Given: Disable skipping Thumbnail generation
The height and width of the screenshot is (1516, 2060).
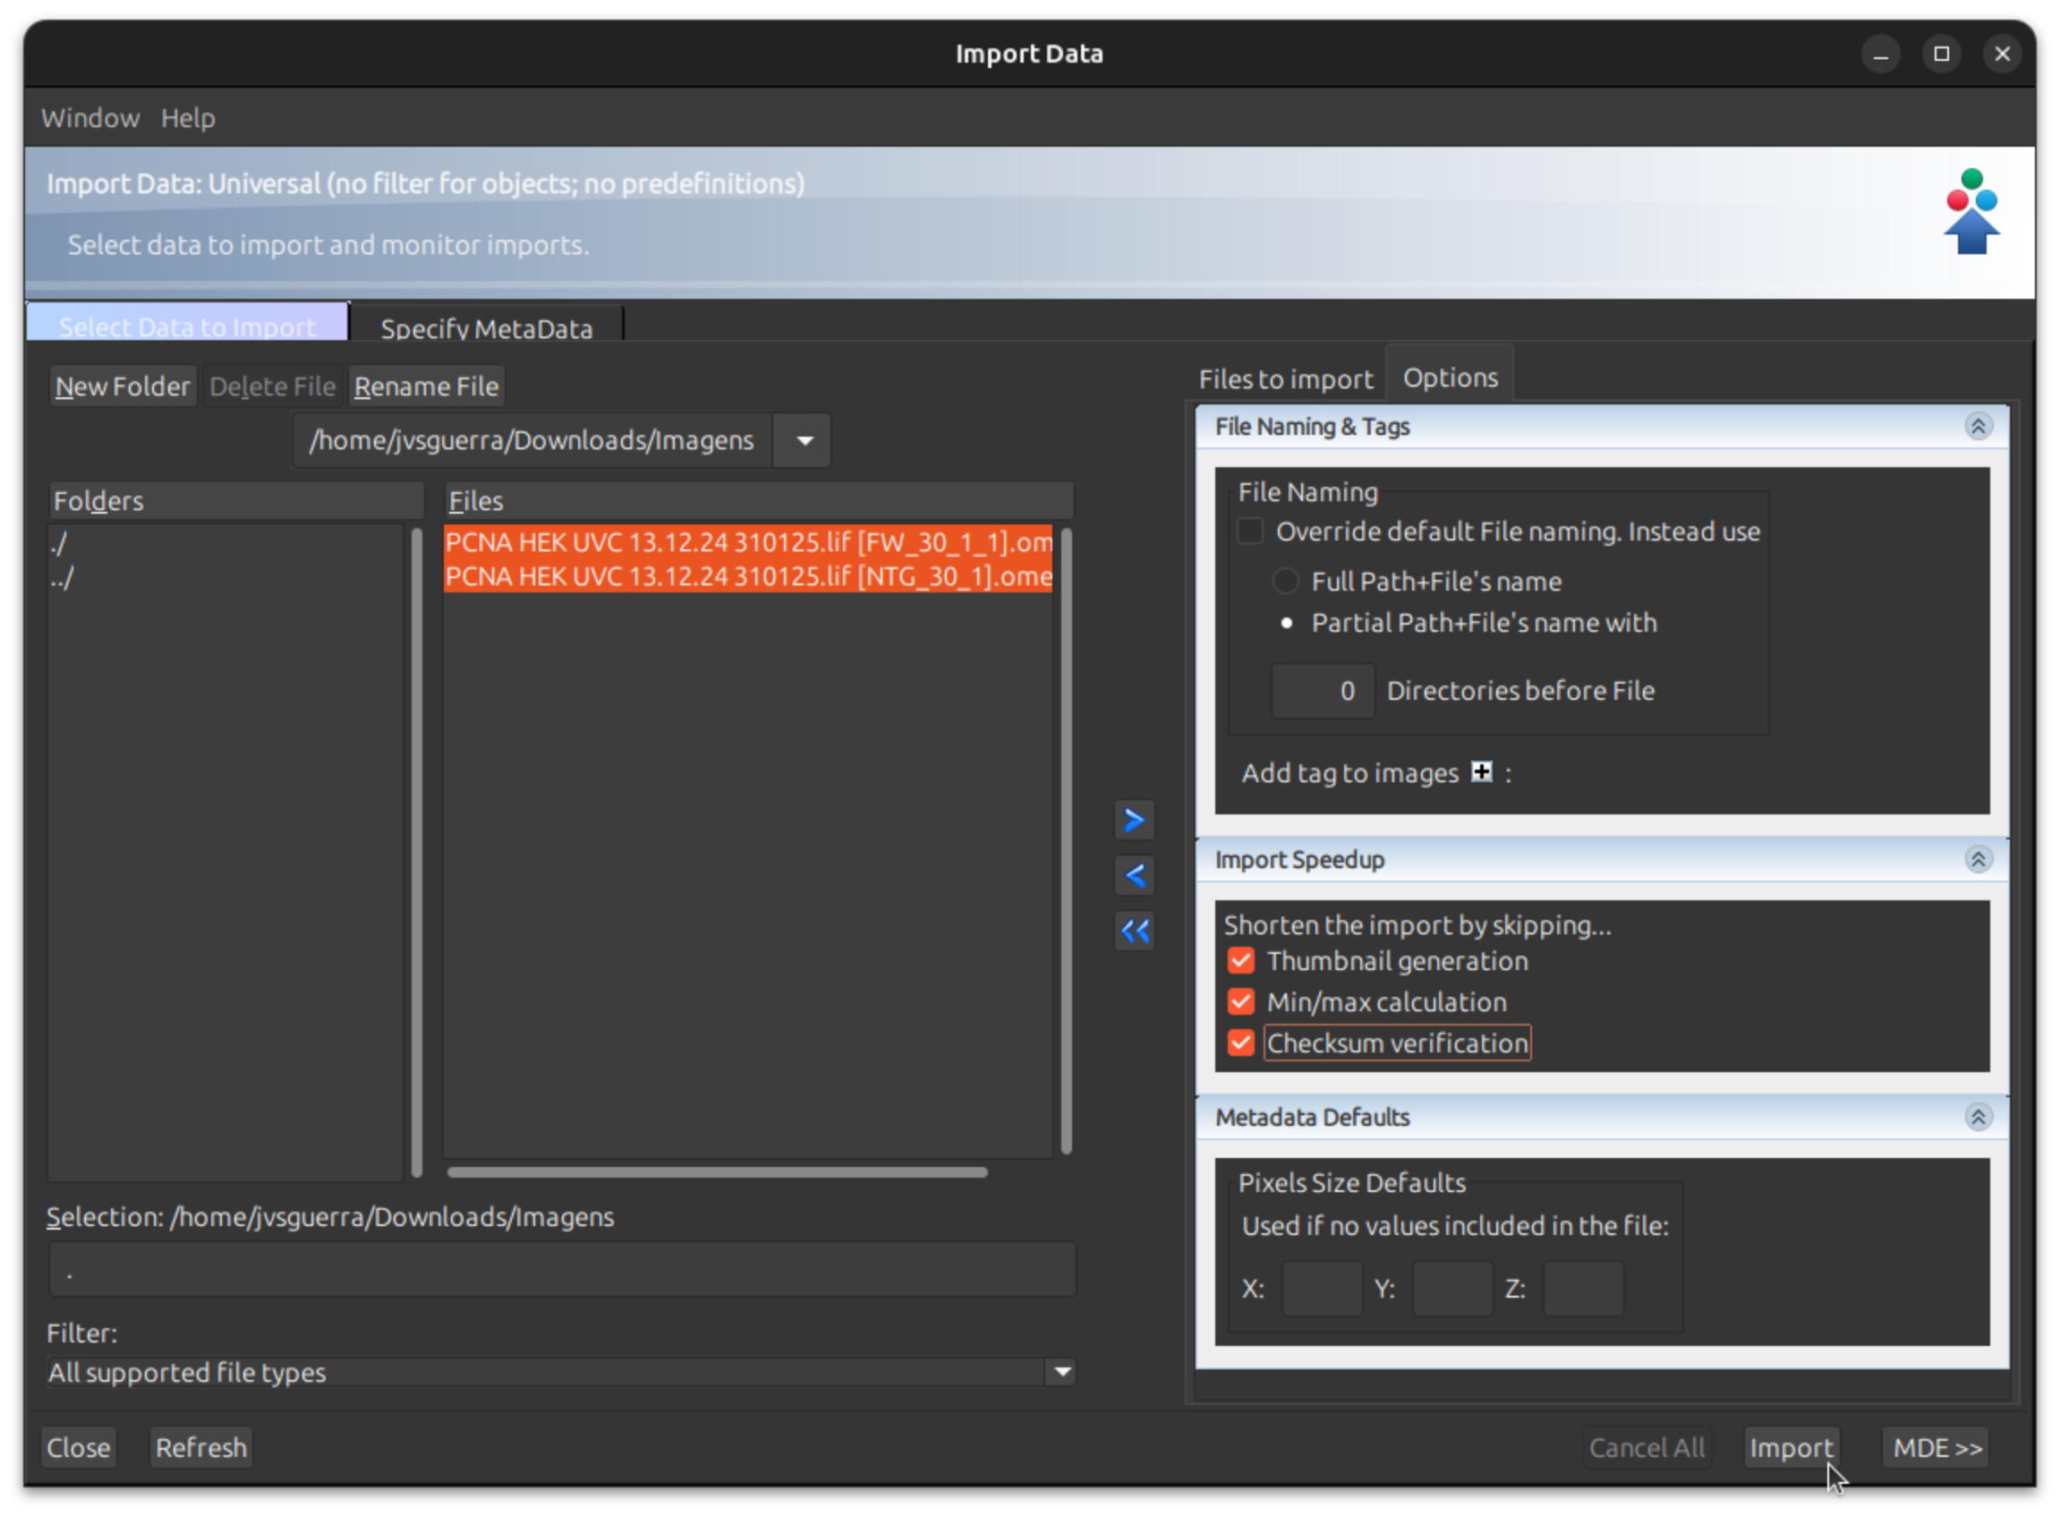Looking at the screenshot, I should (1240, 960).
